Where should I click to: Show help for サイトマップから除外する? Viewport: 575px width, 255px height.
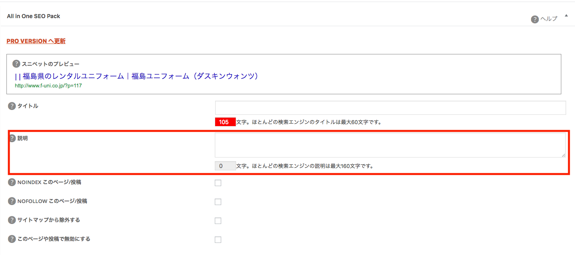pos(12,220)
